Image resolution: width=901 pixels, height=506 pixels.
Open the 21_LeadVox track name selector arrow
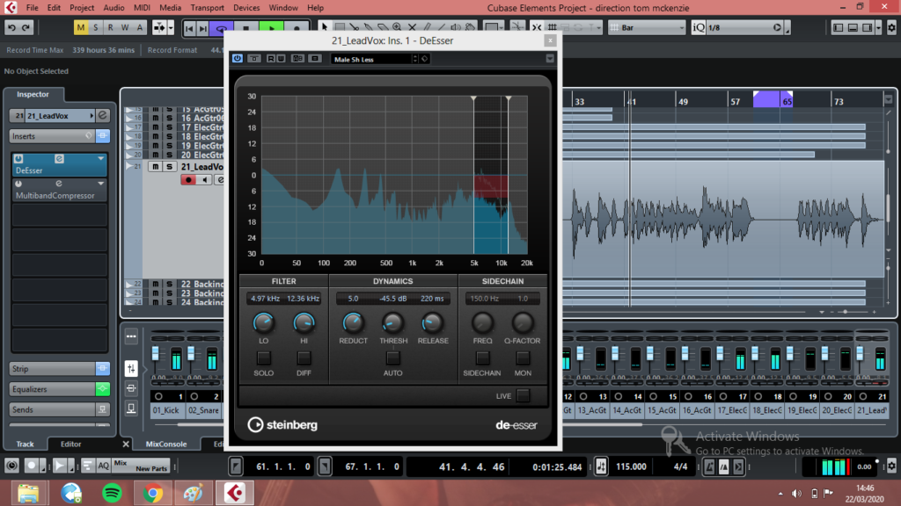pos(92,116)
